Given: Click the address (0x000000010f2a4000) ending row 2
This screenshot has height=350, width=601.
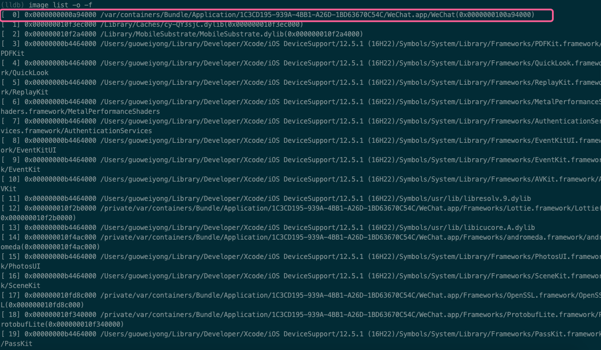Looking at the screenshot, I should pos(324,34).
